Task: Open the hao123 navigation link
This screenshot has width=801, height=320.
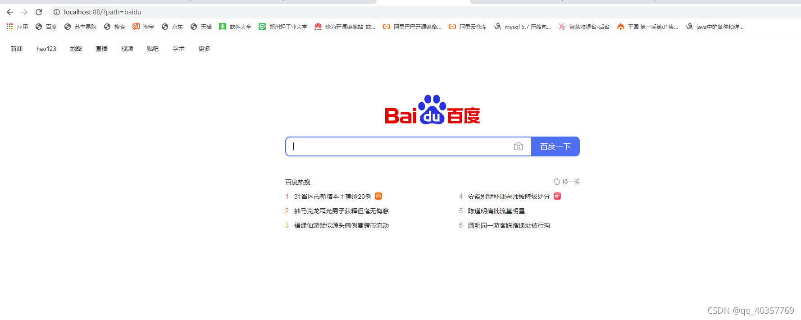Action: [46, 49]
